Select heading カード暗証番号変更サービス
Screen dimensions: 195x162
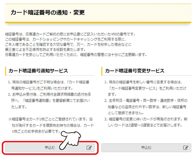[x=135, y=71]
